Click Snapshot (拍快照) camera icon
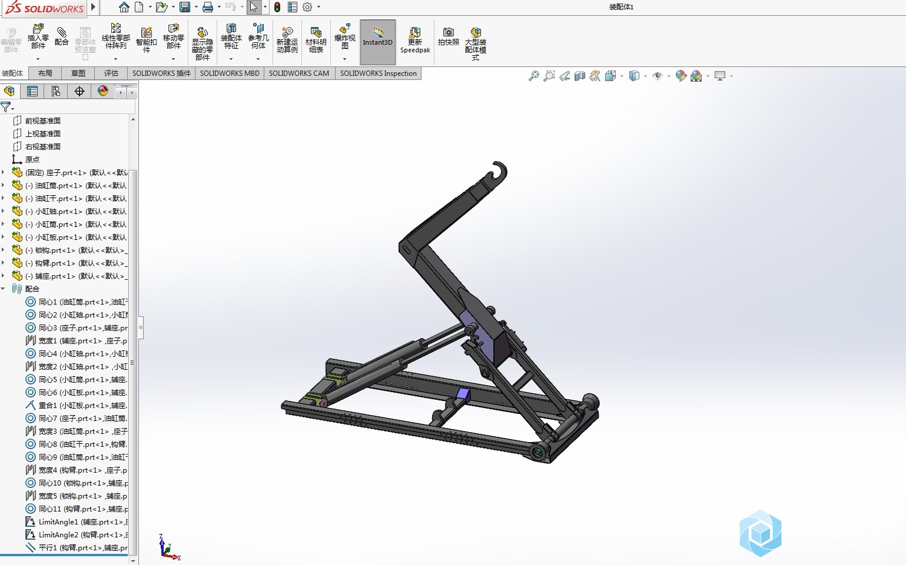906x565 pixels. [448, 36]
